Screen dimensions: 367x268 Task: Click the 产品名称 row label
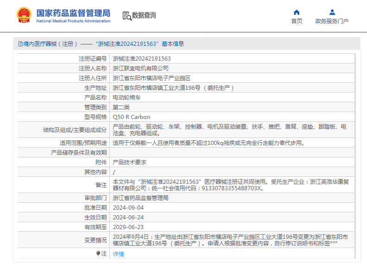click(95, 98)
